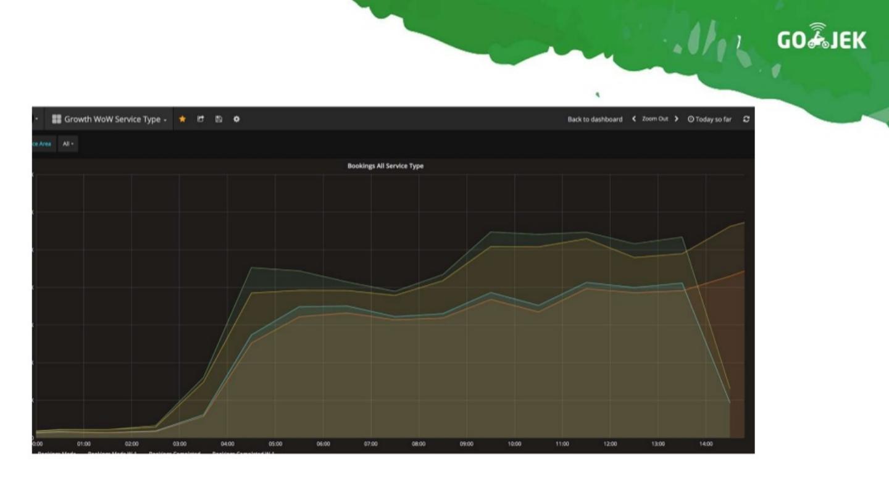Open dashboard settings gear icon
889x500 pixels.
click(x=236, y=119)
